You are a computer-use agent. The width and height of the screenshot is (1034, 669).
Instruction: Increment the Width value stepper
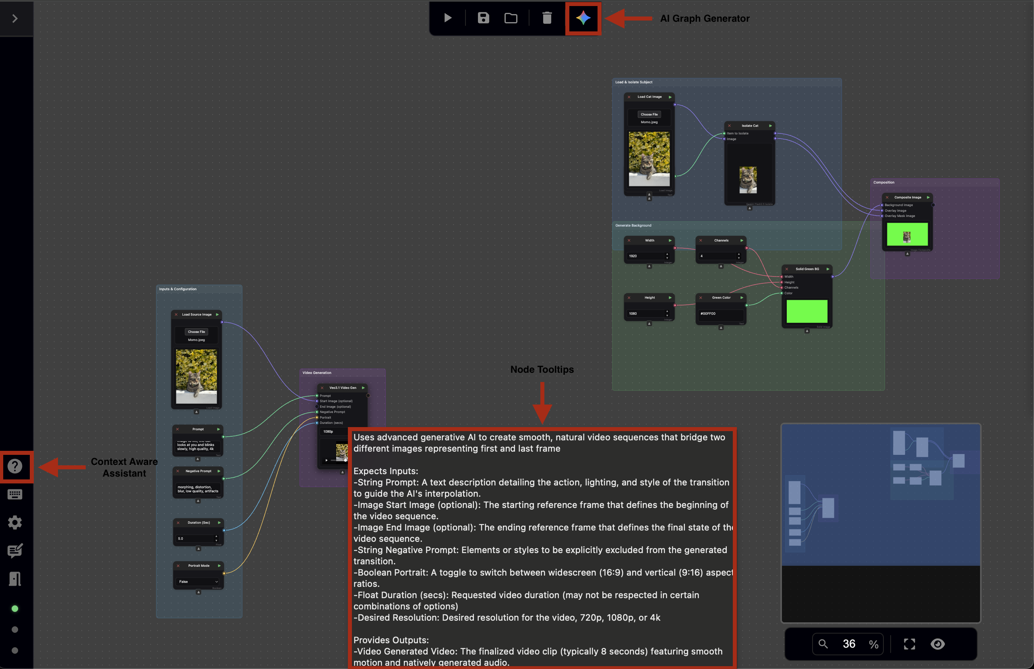pyautogui.click(x=667, y=254)
